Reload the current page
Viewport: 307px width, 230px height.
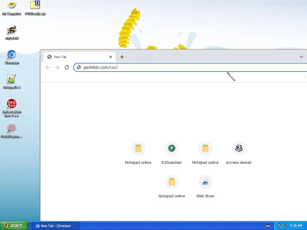click(x=67, y=67)
